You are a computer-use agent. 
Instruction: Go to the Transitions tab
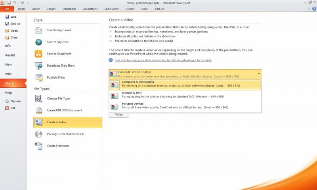click(69, 9)
